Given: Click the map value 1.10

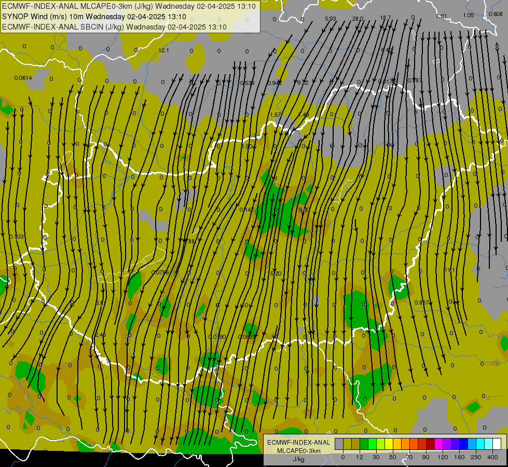Looking at the screenshot, I should point(441,16).
